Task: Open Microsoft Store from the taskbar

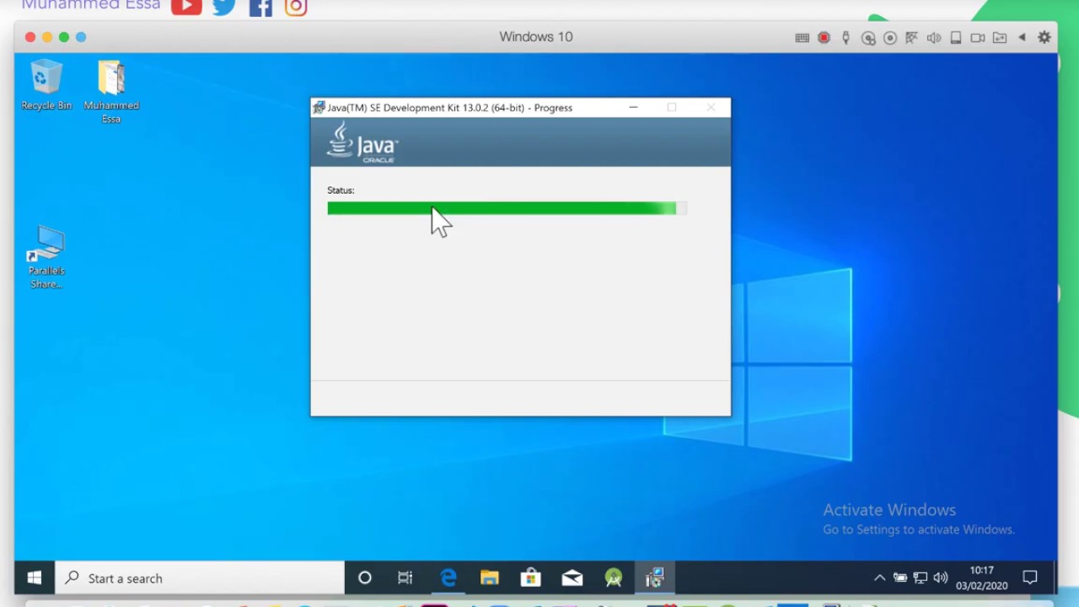Action: click(530, 578)
